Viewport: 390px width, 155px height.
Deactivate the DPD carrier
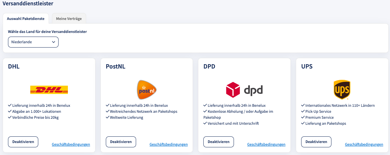pos(219,142)
